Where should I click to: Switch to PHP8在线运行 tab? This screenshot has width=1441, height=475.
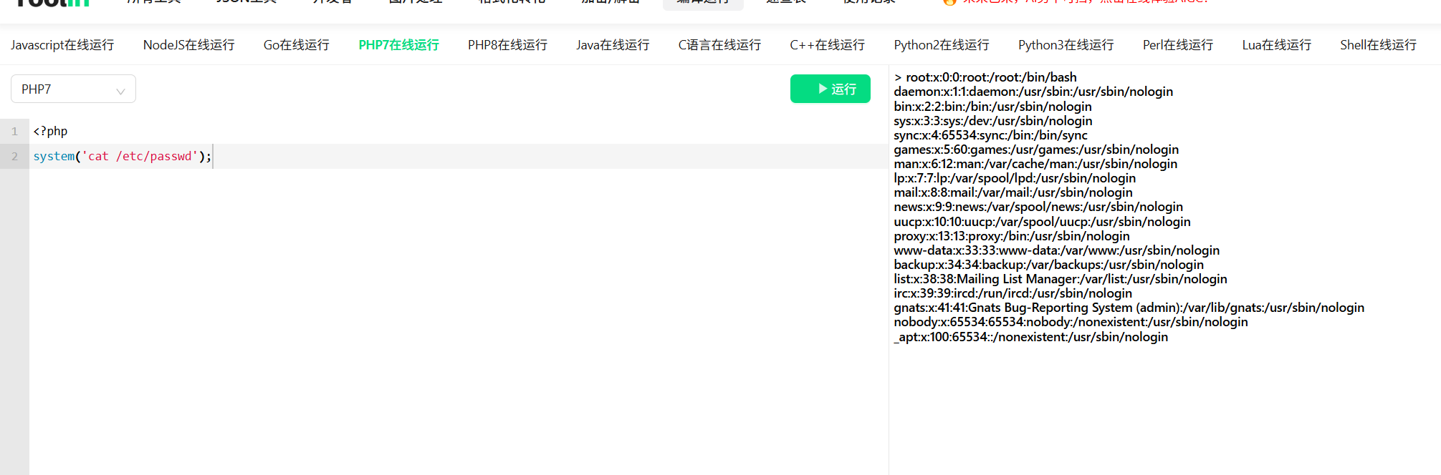click(508, 45)
